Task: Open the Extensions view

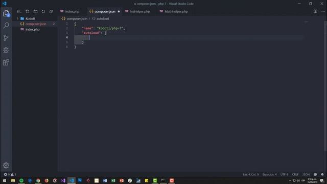Action: (x=6, y=62)
